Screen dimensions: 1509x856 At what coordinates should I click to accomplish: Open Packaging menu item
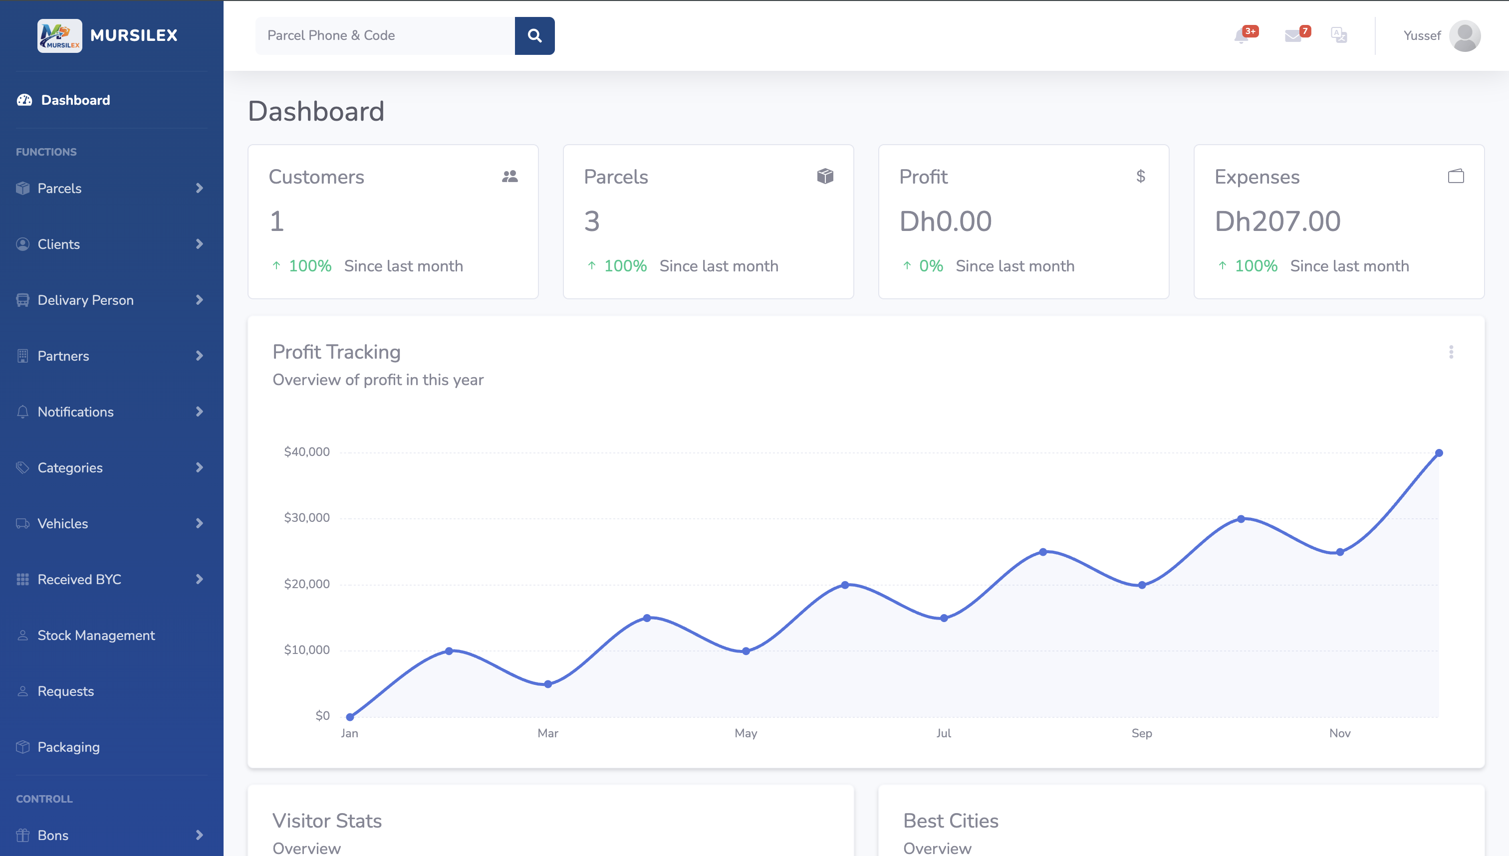[69, 747]
